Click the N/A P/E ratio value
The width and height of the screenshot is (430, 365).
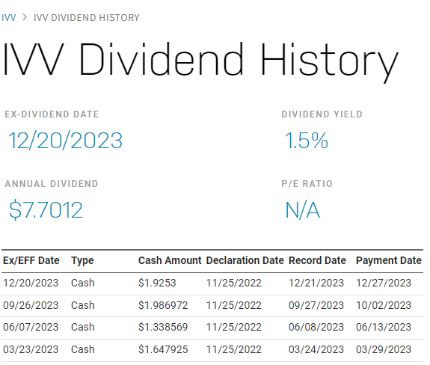click(302, 210)
